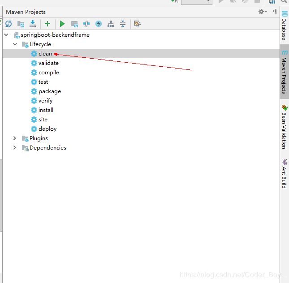Image resolution: width=289 pixels, height=283 pixels.
Task: Select the clean lifecycle goal
Action: pyautogui.click(x=141, y=53)
